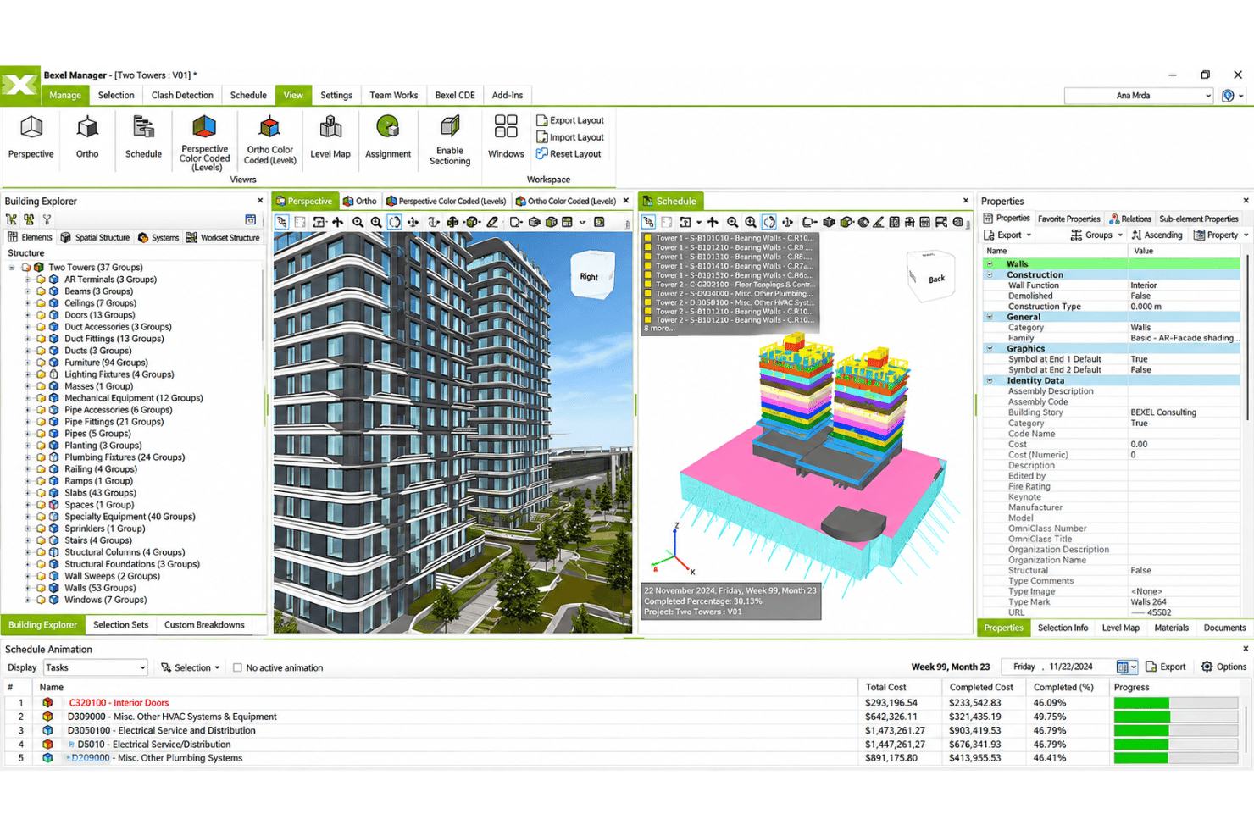1254x836 pixels.
Task: Open the Selection Sets panel tab
Action: pyautogui.click(x=120, y=625)
